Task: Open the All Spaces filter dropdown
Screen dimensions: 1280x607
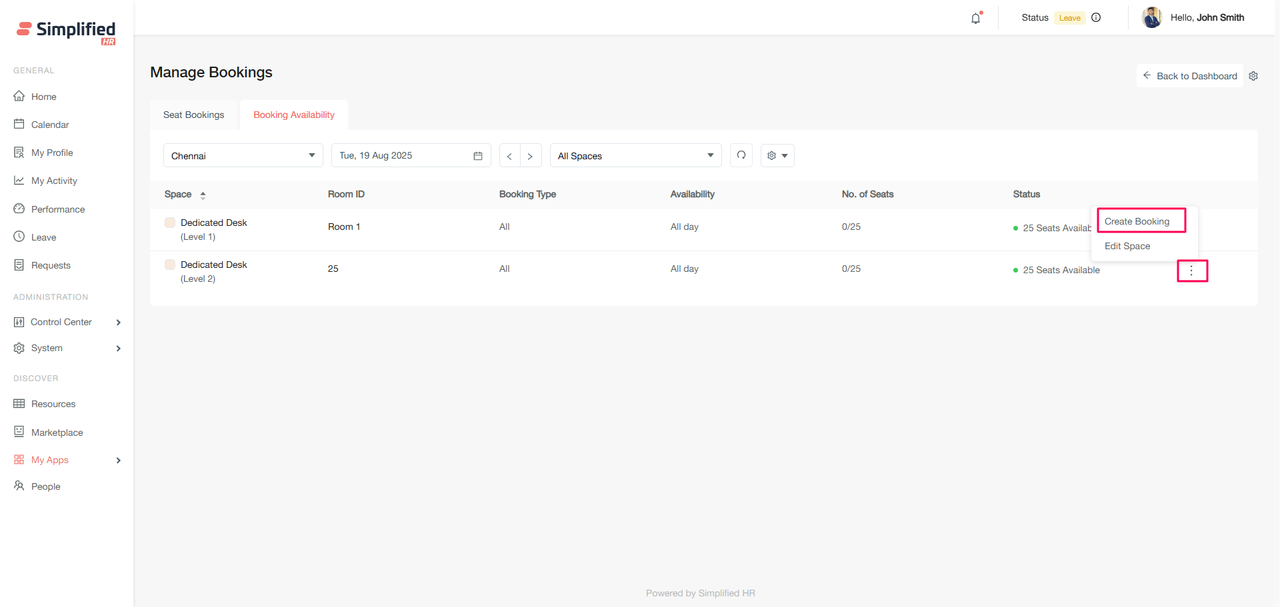Action: [635, 156]
